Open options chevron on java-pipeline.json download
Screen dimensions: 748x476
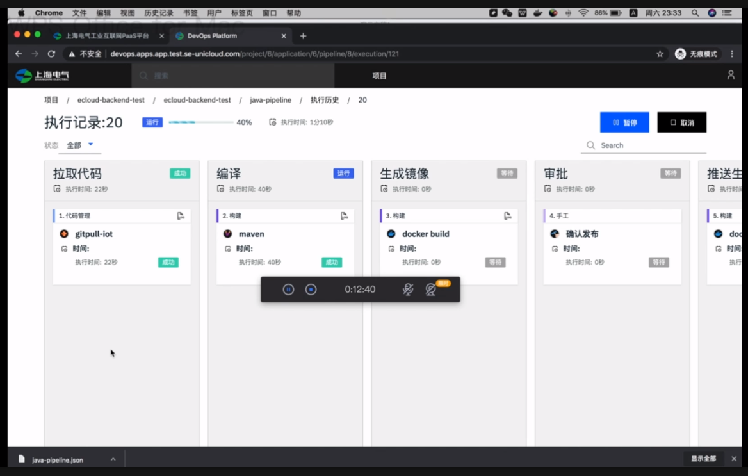tap(113, 459)
